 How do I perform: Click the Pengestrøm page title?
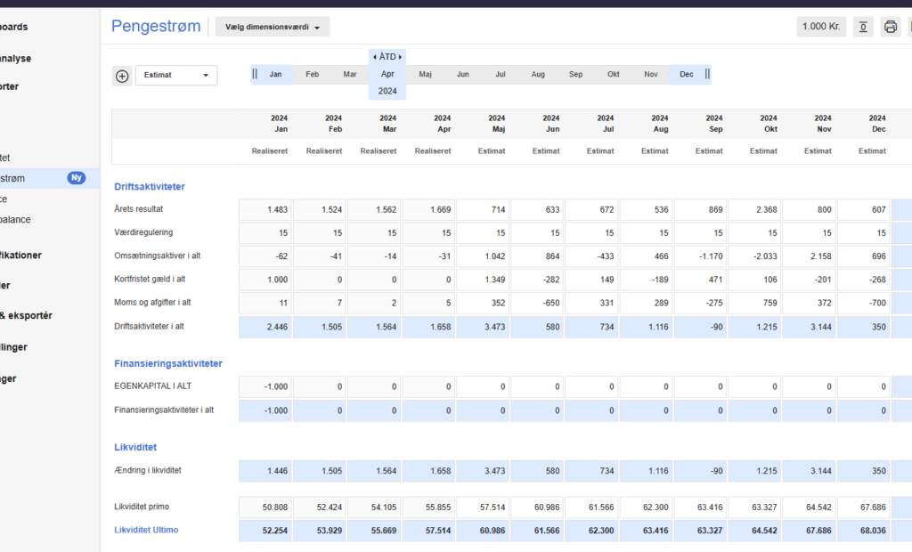156,26
